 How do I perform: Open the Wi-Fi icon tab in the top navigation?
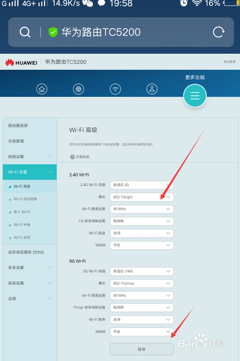coord(115,89)
